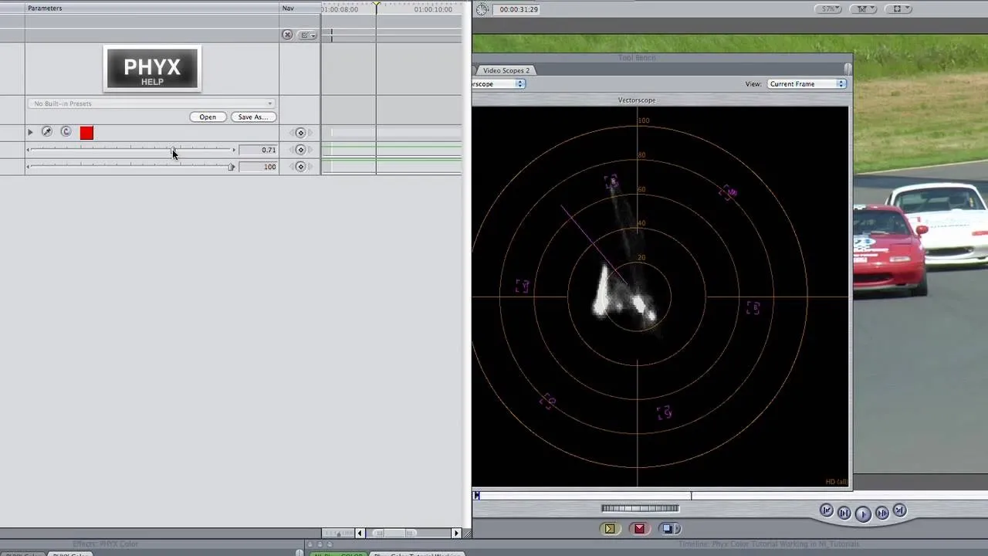Click the Save As... preset button
988x556 pixels.
coord(253,117)
